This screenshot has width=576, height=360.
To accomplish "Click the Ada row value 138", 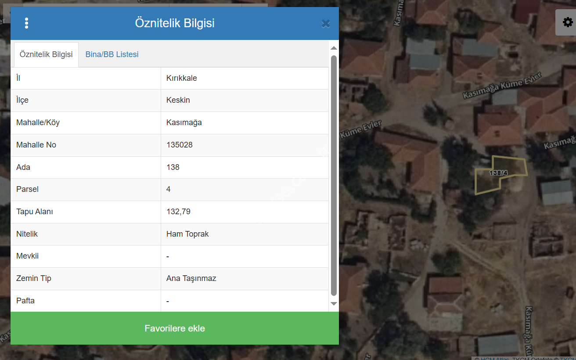I will (173, 167).
